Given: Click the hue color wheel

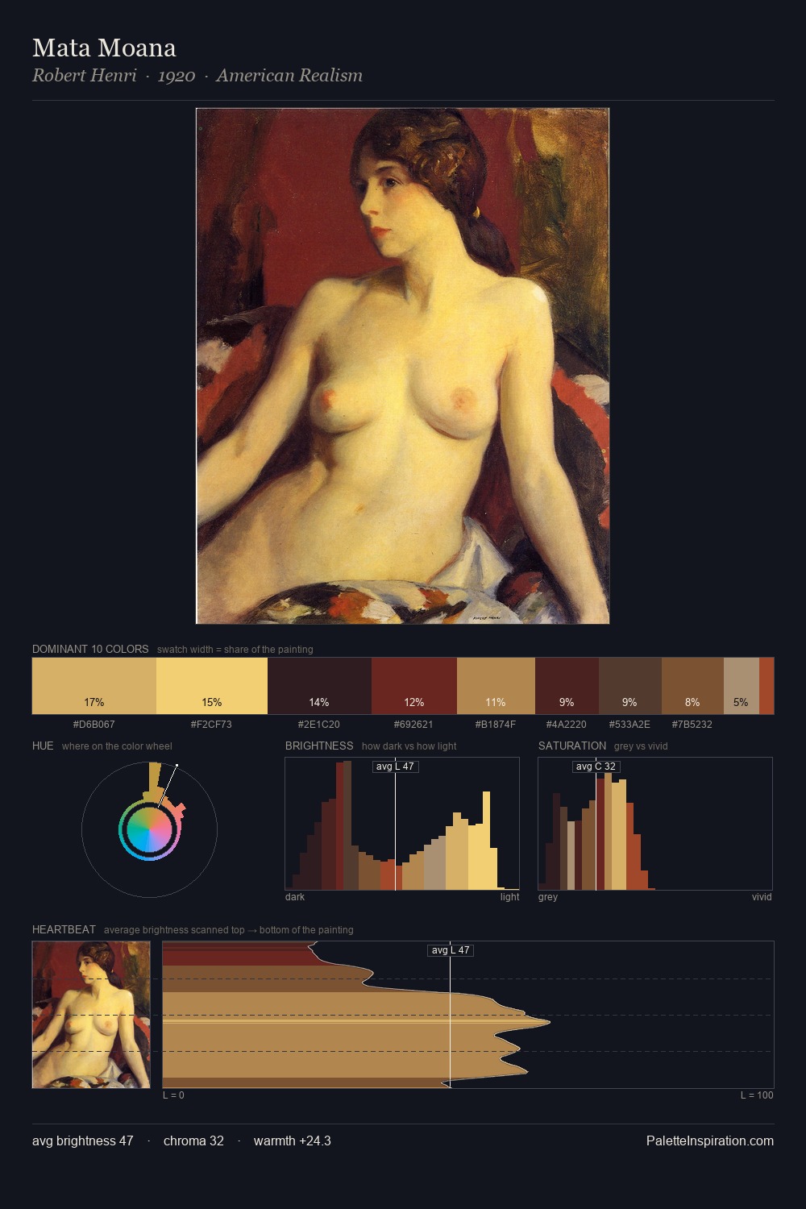Looking at the screenshot, I should (x=149, y=829).
